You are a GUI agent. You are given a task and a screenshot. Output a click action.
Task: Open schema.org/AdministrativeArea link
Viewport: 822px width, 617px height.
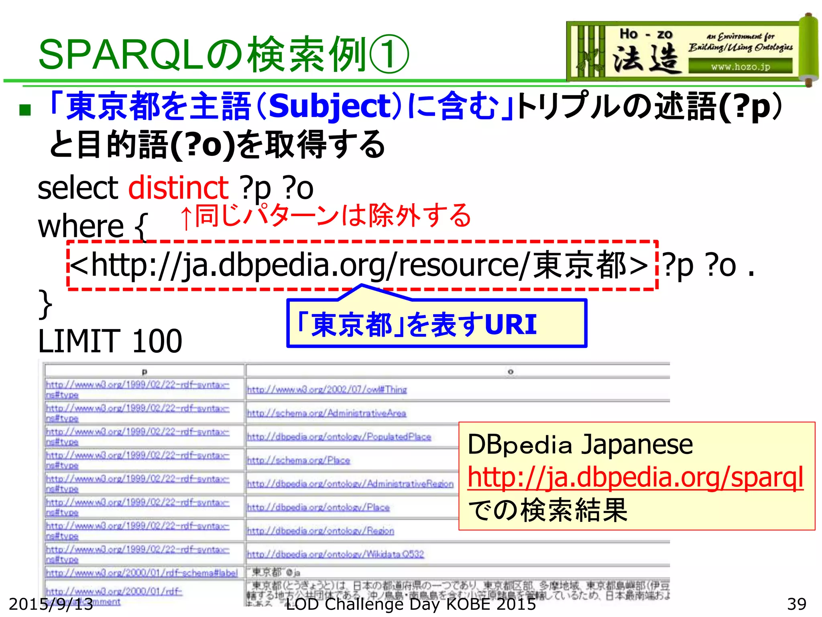coord(327,413)
